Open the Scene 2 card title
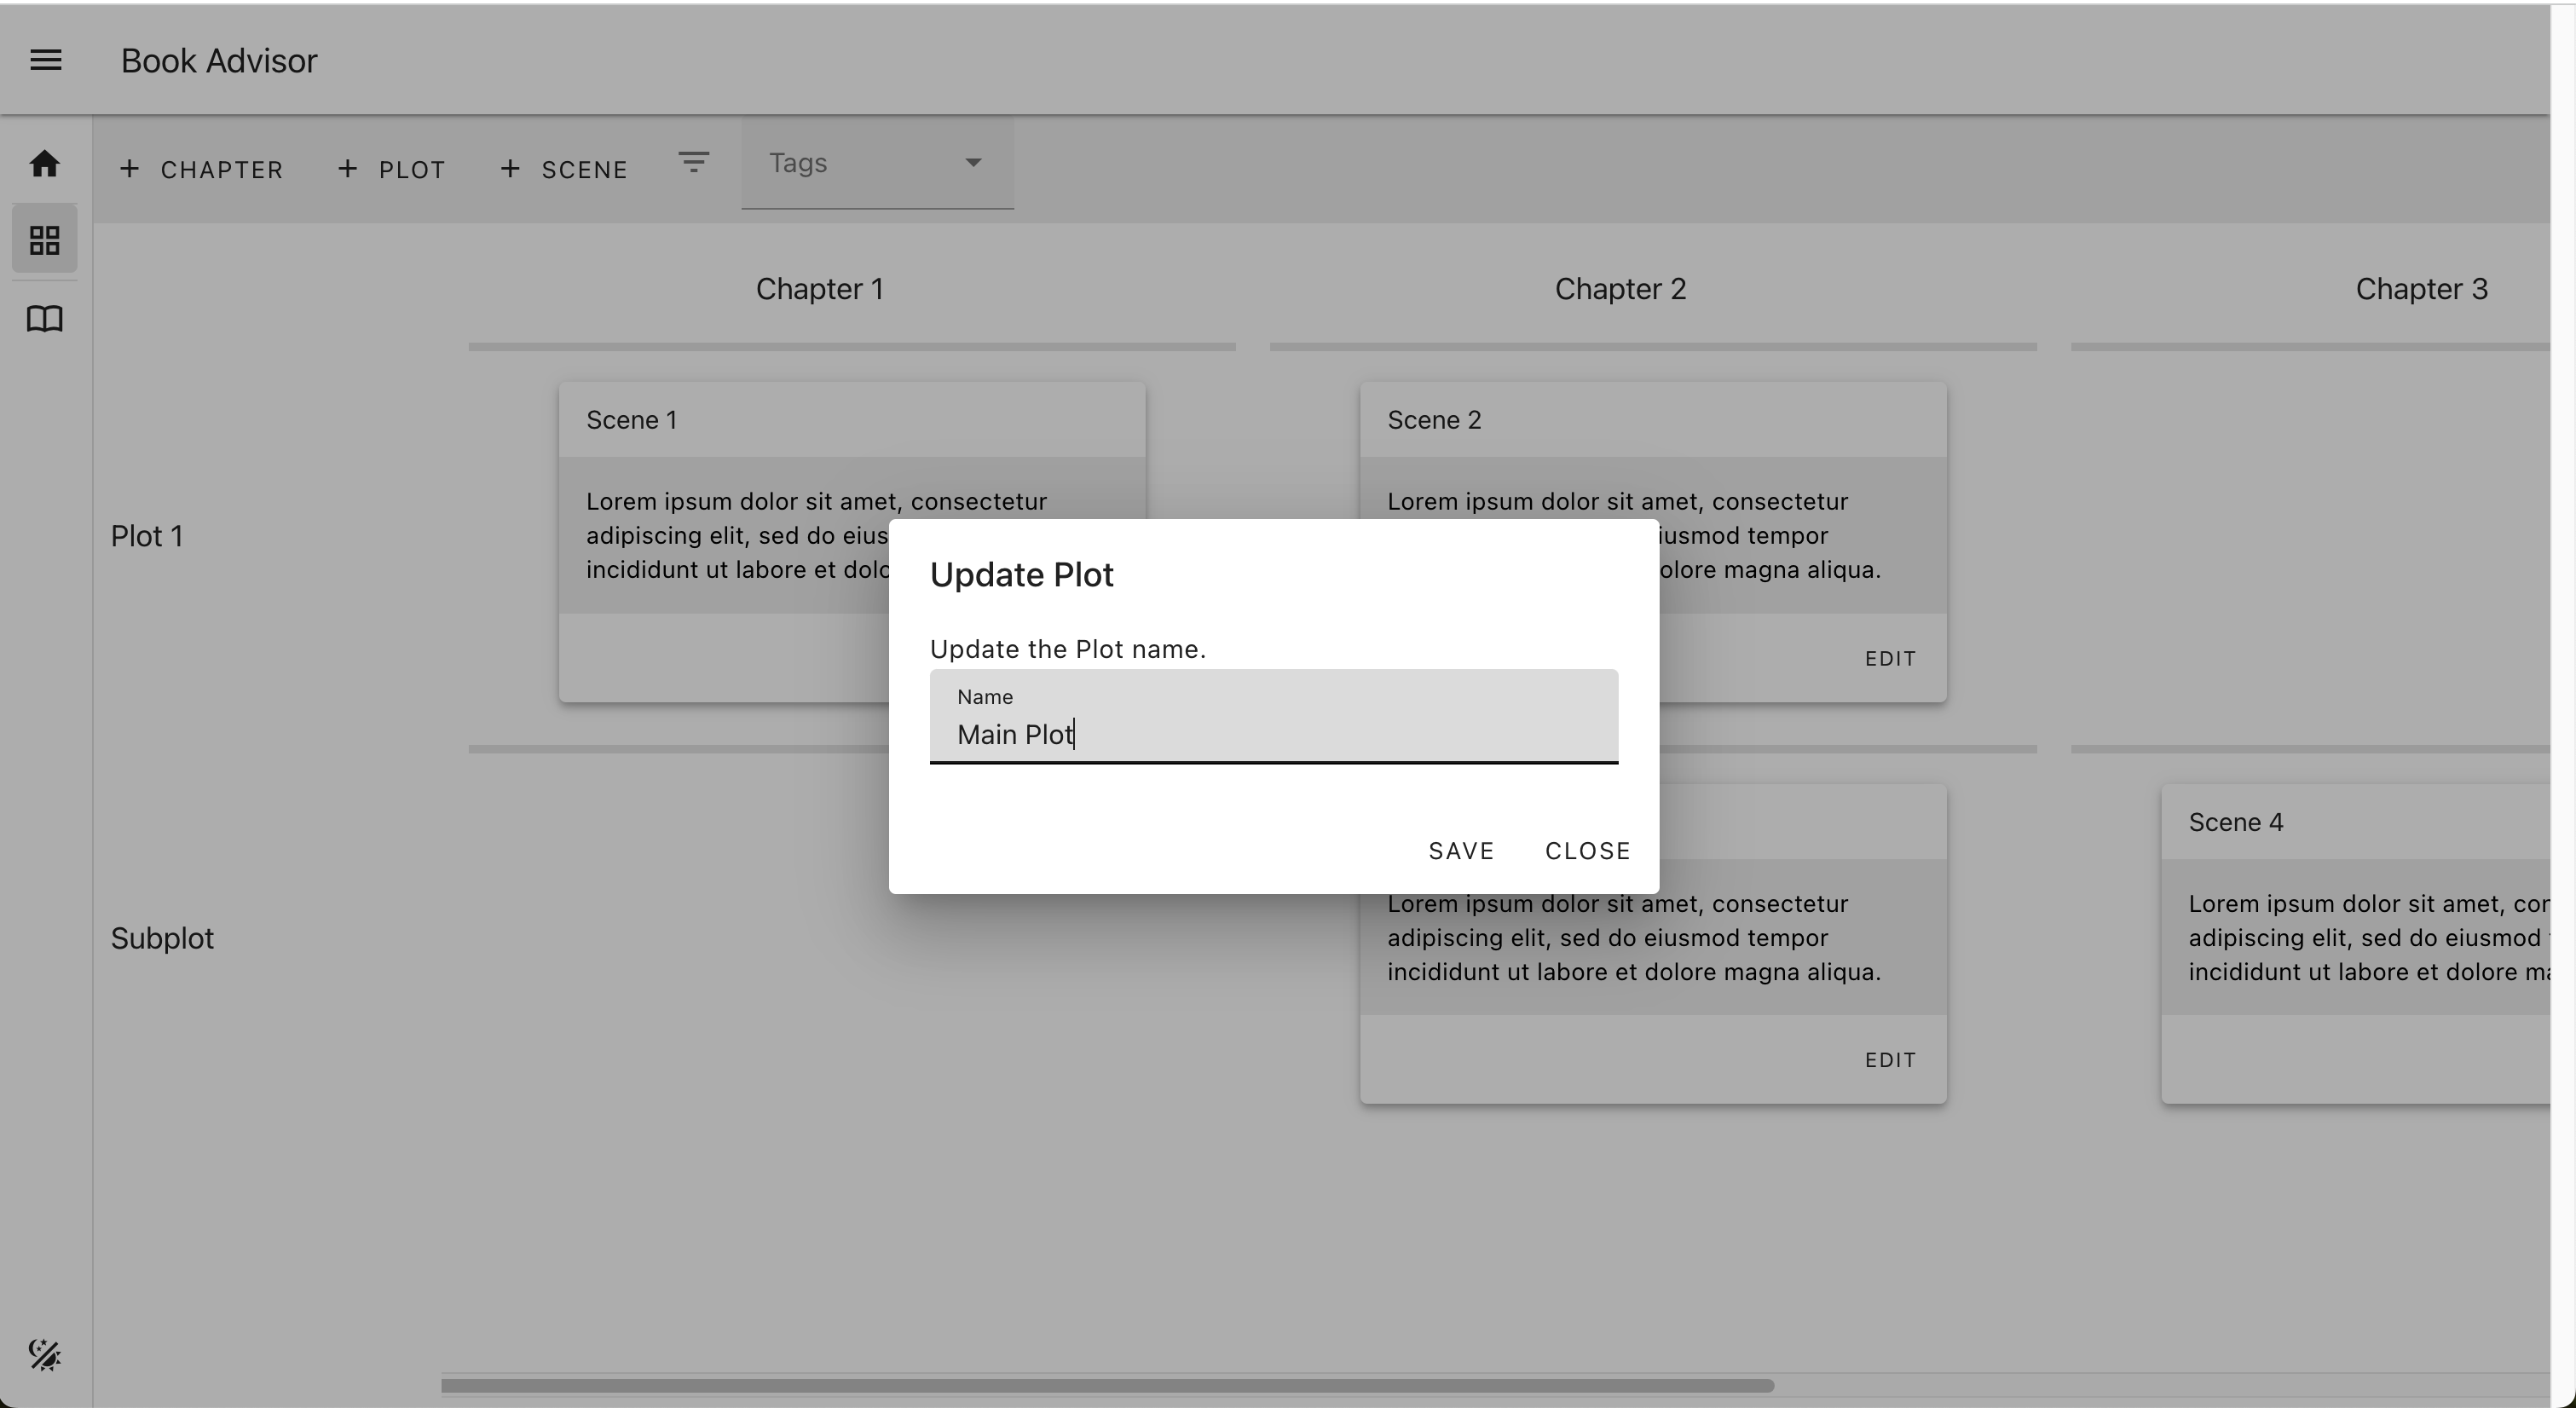This screenshot has height=1408, width=2576. click(x=1434, y=420)
